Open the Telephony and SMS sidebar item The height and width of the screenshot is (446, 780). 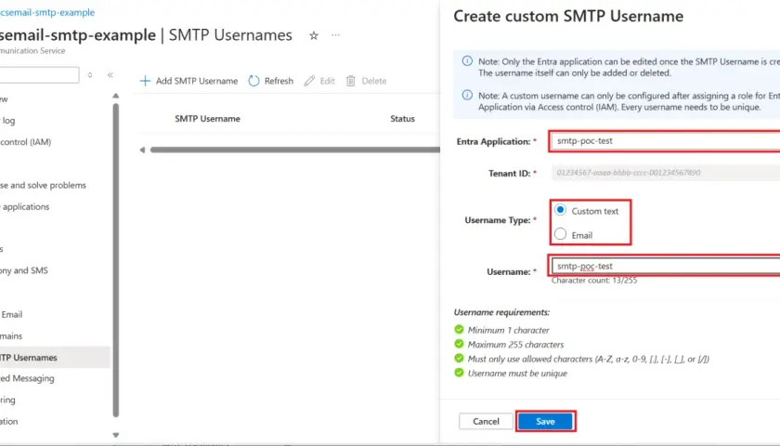[x=24, y=270]
